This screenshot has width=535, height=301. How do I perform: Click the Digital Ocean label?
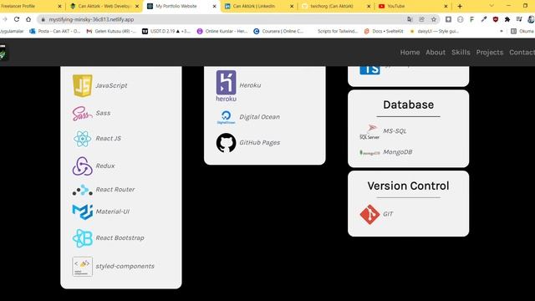point(259,117)
